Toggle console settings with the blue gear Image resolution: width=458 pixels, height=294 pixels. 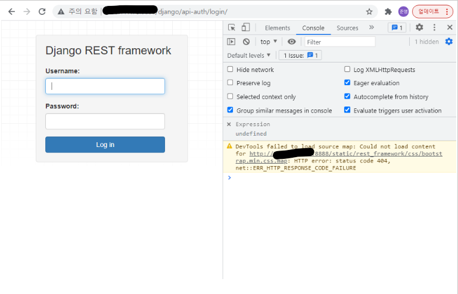click(449, 42)
